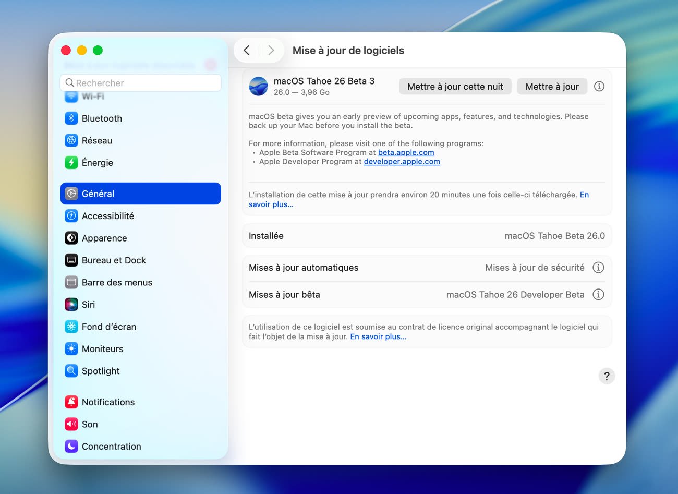This screenshot has height=494, width=678.
Task: Open the developer.apple.com link
Action: 402,162
